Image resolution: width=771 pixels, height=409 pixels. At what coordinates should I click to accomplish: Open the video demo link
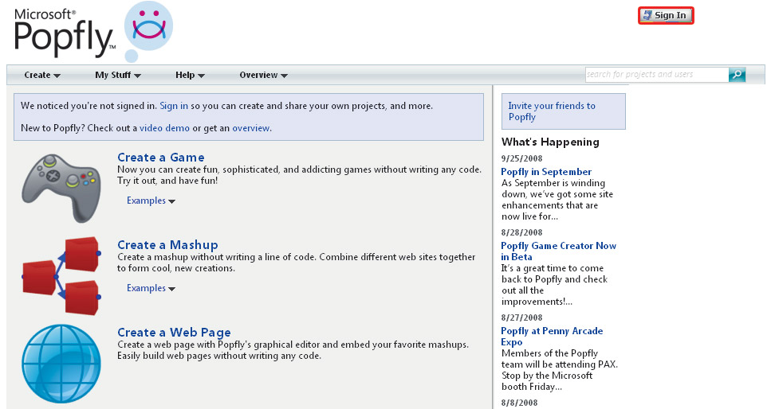[165, 128]
